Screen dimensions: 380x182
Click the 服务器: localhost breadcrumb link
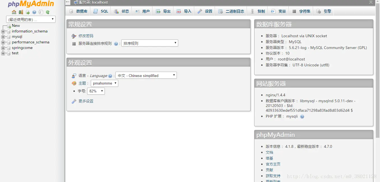tap(93, 3)
